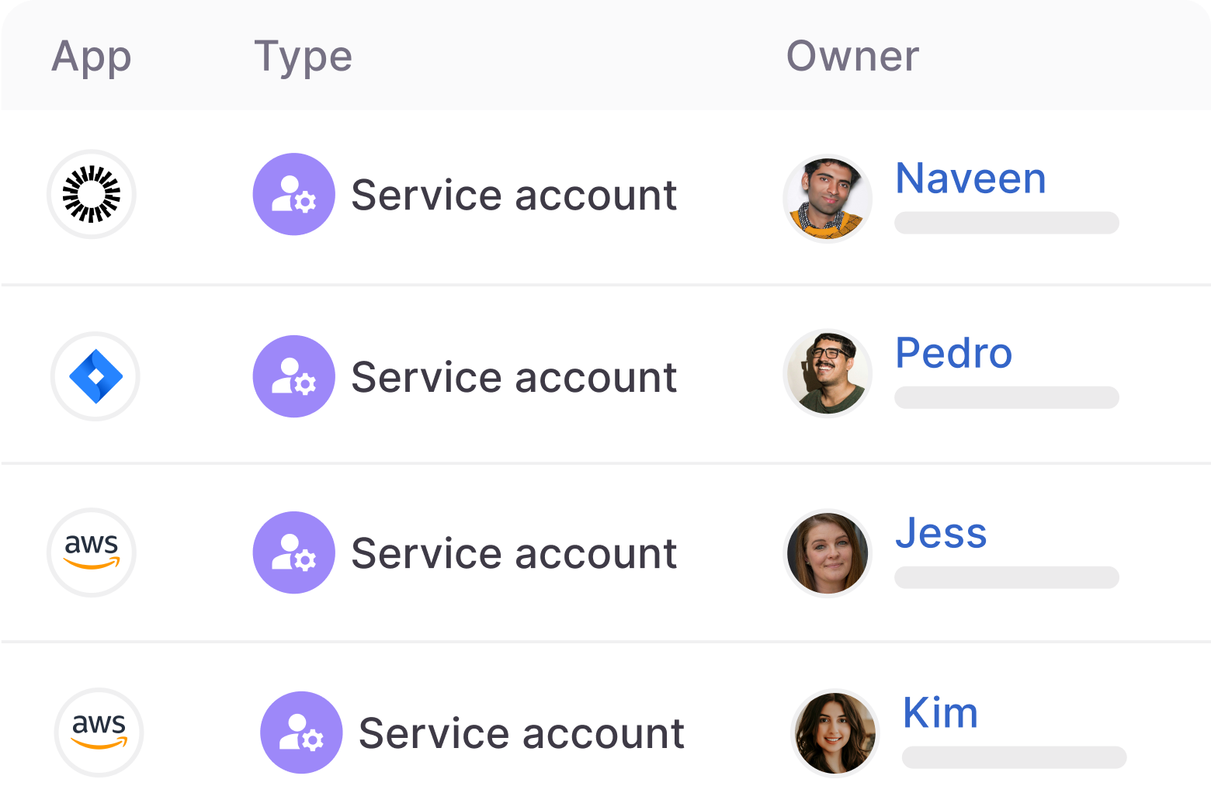Click the service account icon in Naveen's row
This screenshot has height=807, width=1211.
293,194
